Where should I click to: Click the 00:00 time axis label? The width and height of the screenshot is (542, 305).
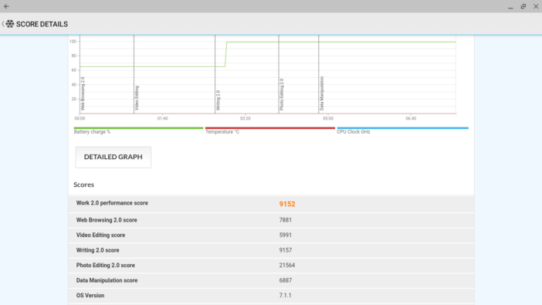(x=80, y=118)
